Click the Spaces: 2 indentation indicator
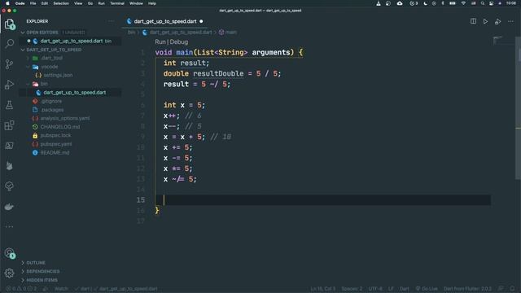The height and width of the screenshot is (293, 521). point(352,288)
